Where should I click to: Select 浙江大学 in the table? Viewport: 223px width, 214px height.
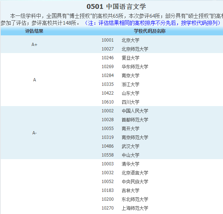130,84
